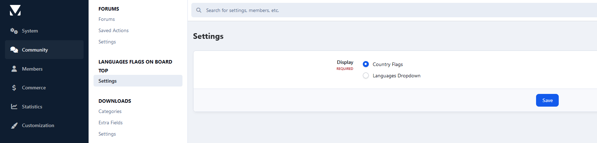
Task: Open Extra Fields under Downloads
Action: coord(111,123)
